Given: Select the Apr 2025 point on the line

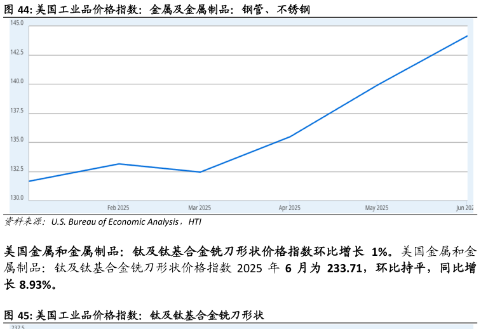Looking at the screenshot, I should tap(290, 136).
